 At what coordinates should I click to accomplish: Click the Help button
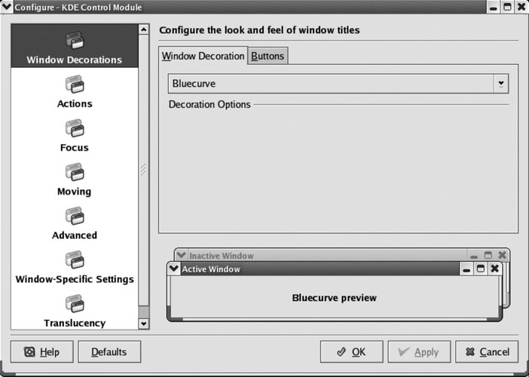point(42,351)
